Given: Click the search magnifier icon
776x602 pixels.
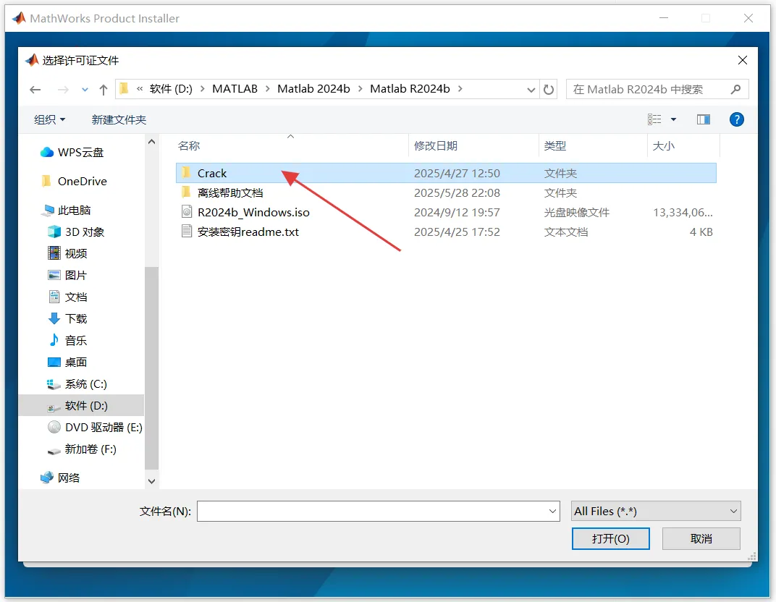Looking at the screenshot, I should [x=736, y=89].
